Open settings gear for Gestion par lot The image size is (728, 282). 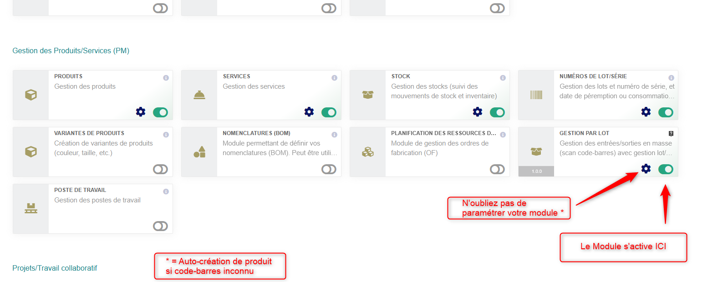pos(646,169)
